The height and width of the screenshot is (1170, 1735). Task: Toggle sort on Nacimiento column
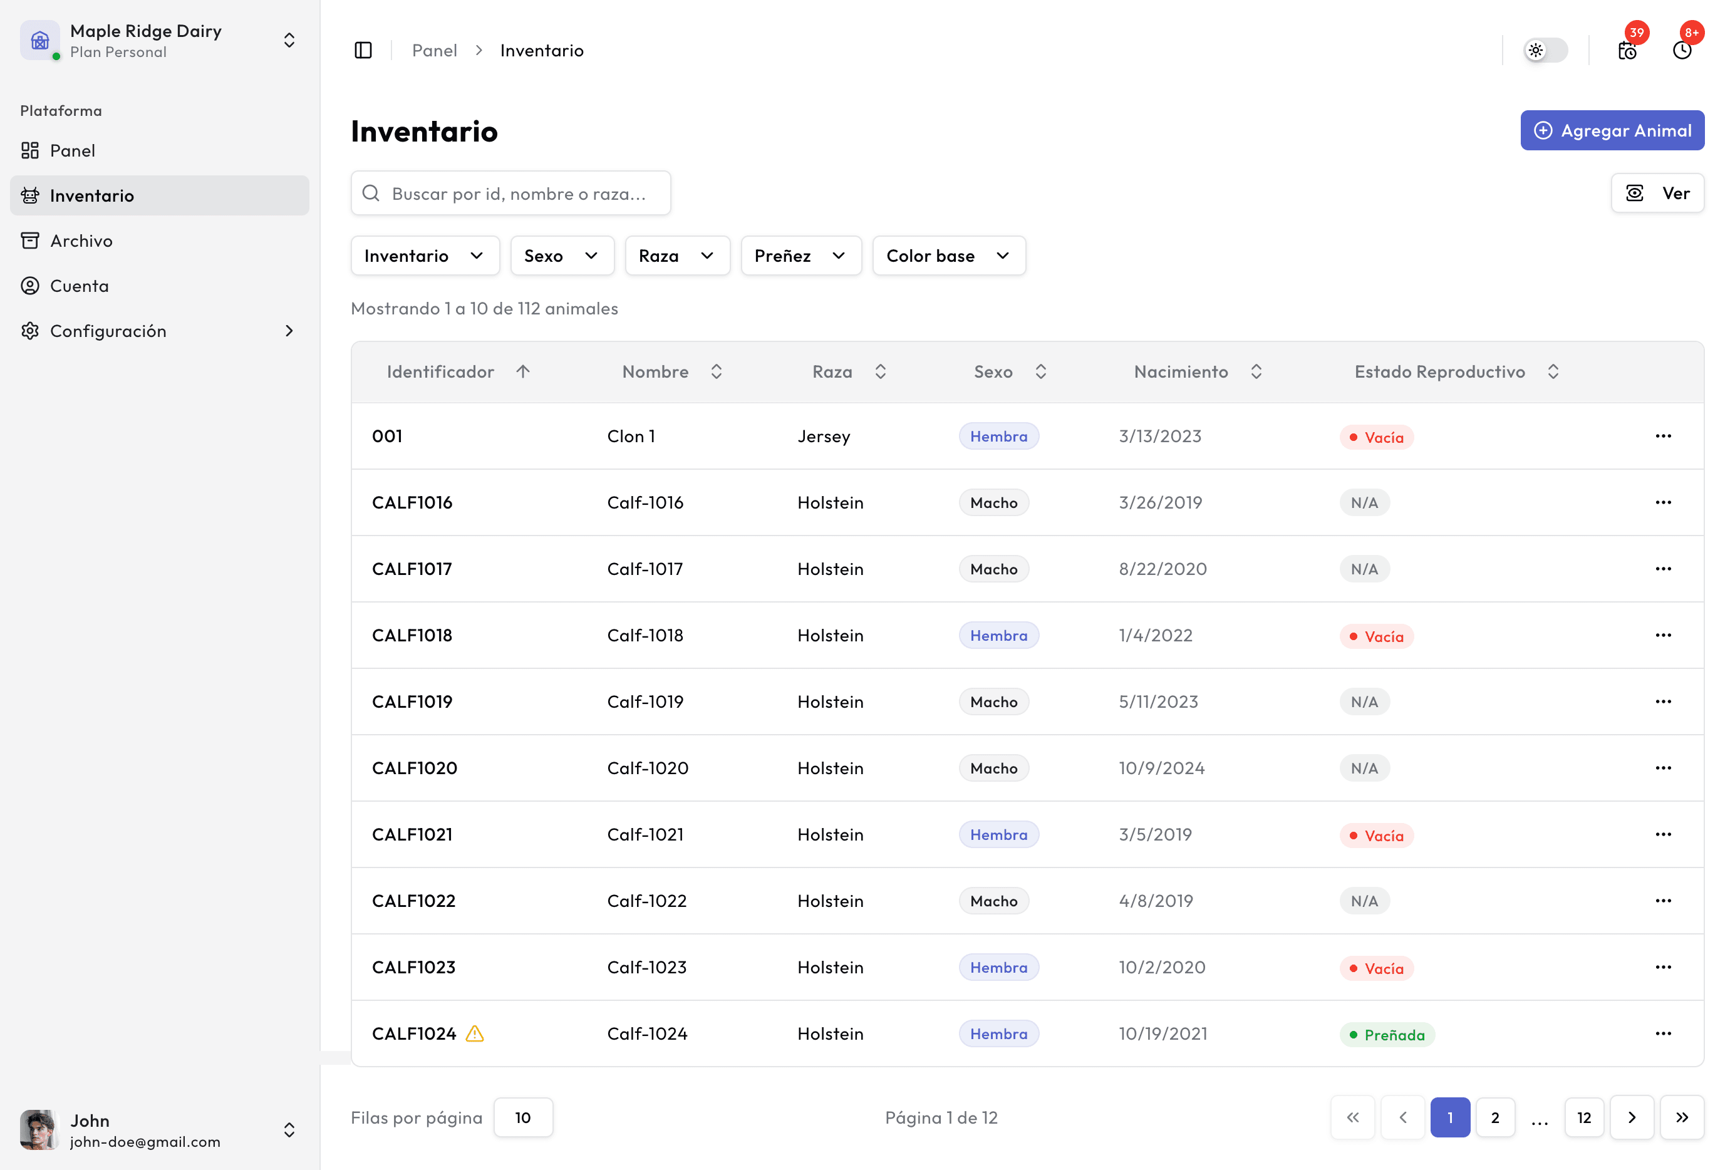point(1256,371)
